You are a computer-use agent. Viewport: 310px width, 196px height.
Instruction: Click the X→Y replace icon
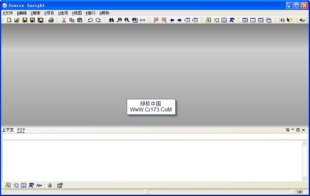coord(143,20)
